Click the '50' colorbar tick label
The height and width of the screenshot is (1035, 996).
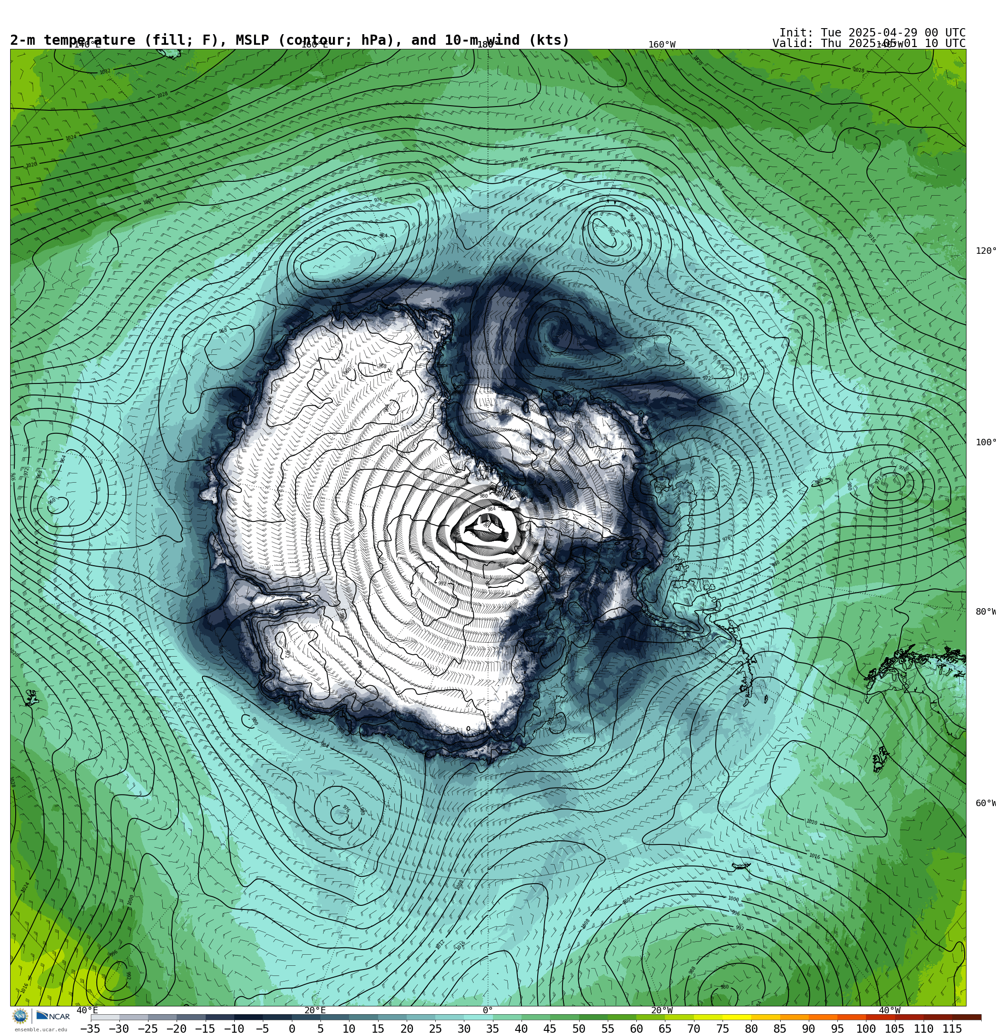(579, 1029)
